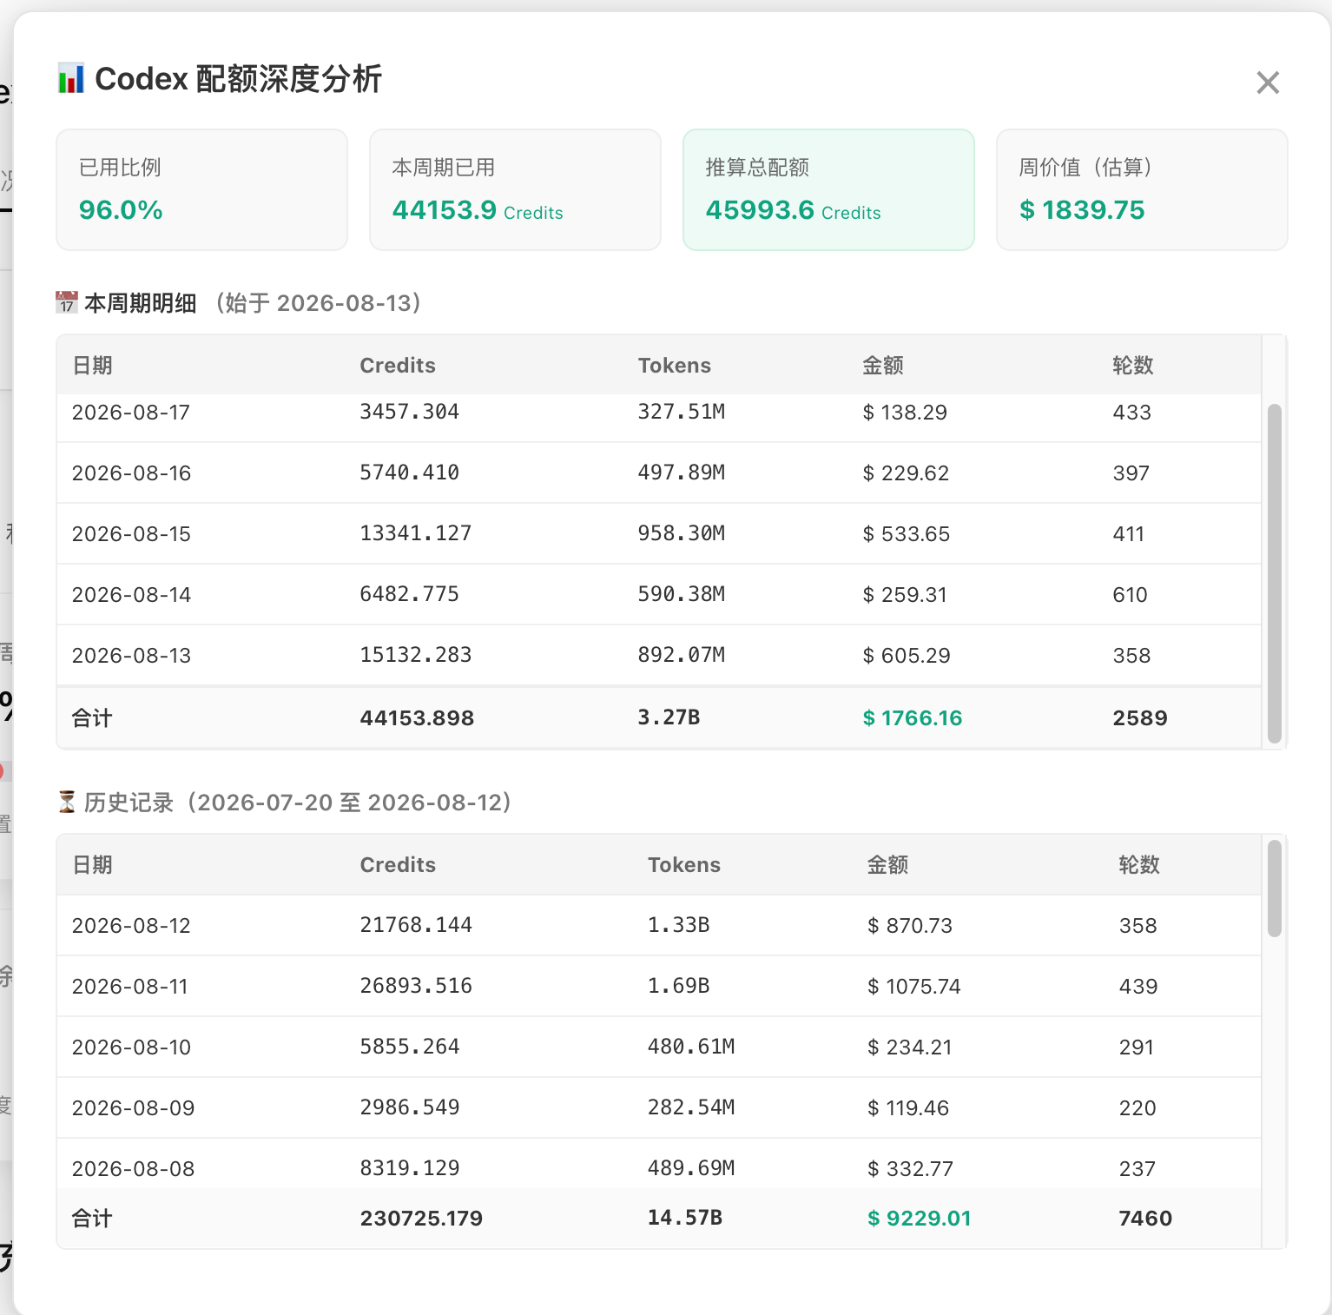Click Credits value 6482.775
1332x1315 pixels.
(x=409, y=594)
